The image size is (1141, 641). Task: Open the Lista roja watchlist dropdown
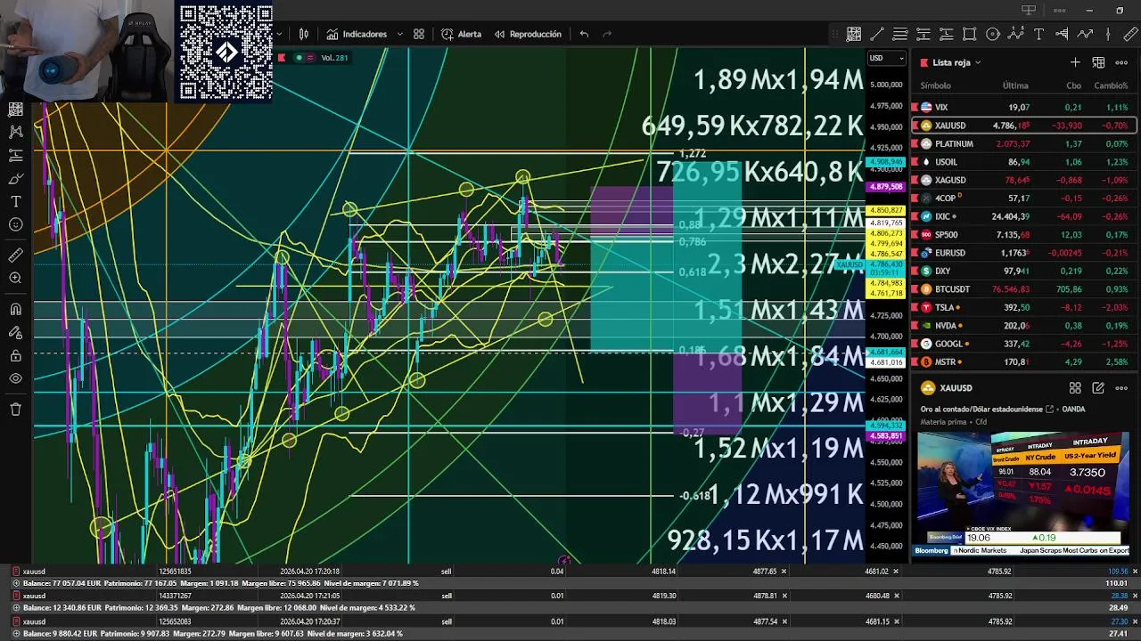pyautogui.click(x=956, y=62)
